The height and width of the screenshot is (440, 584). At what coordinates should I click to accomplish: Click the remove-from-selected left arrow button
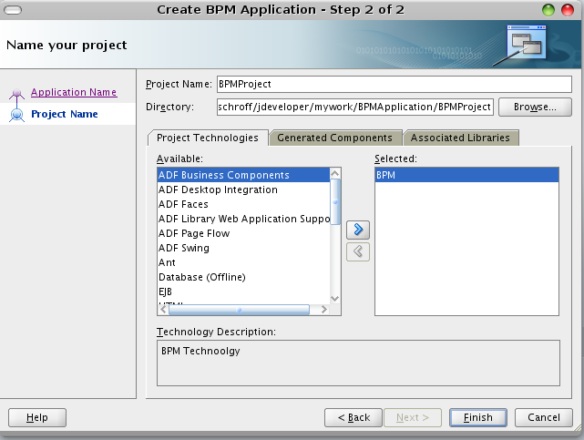pos(357,252)
